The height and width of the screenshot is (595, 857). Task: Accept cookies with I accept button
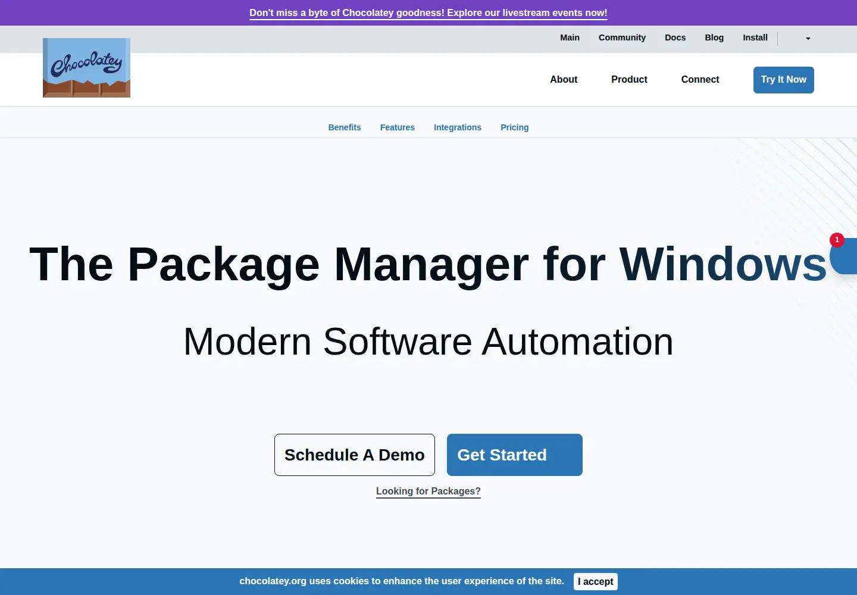(x=596, y=581)
